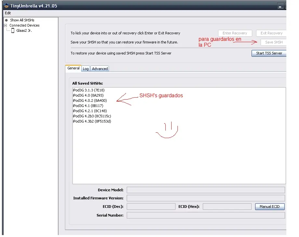Collapse the Connected Devices tree node
Screen dimensions: 299x237
6,25
